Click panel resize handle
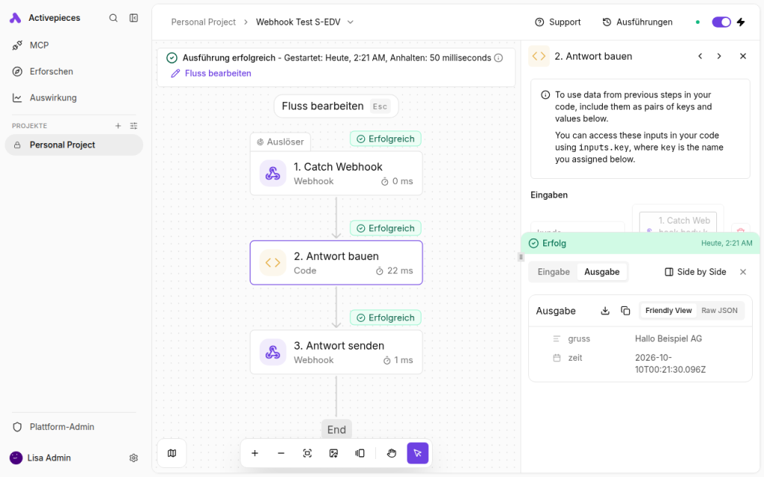The width and height of the screenshot is (764, 477). click(x=521, y=257)
